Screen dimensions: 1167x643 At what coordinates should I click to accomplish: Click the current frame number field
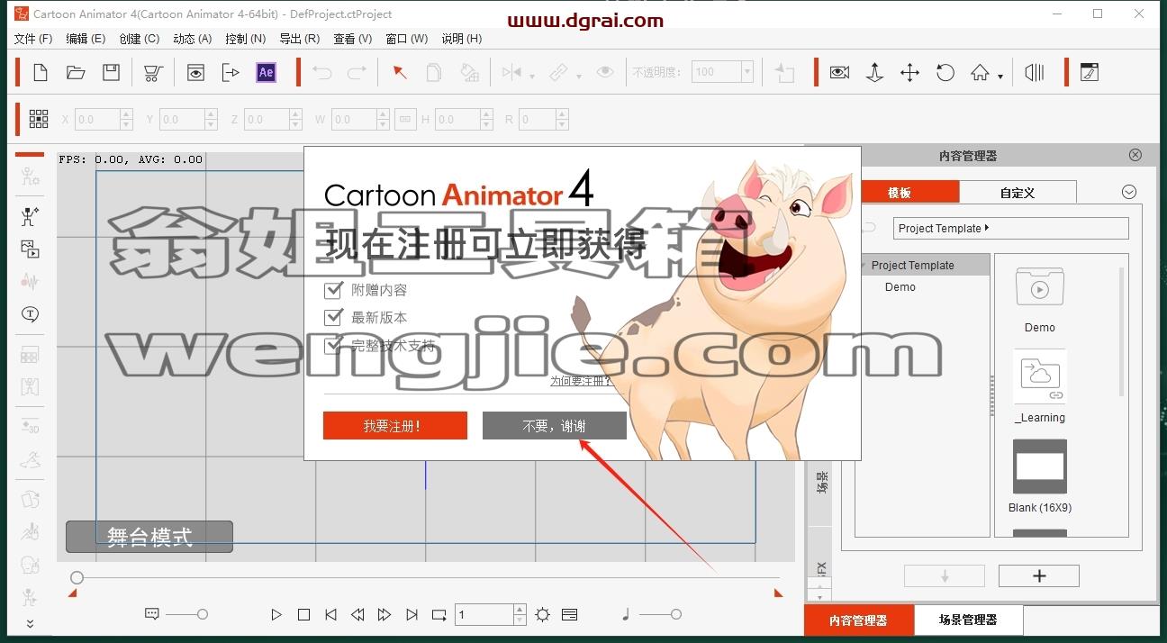(x=484, y=615)
